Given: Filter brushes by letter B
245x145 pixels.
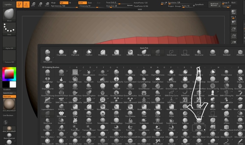Looking at the screenshot, I should [x=77, y=67].
